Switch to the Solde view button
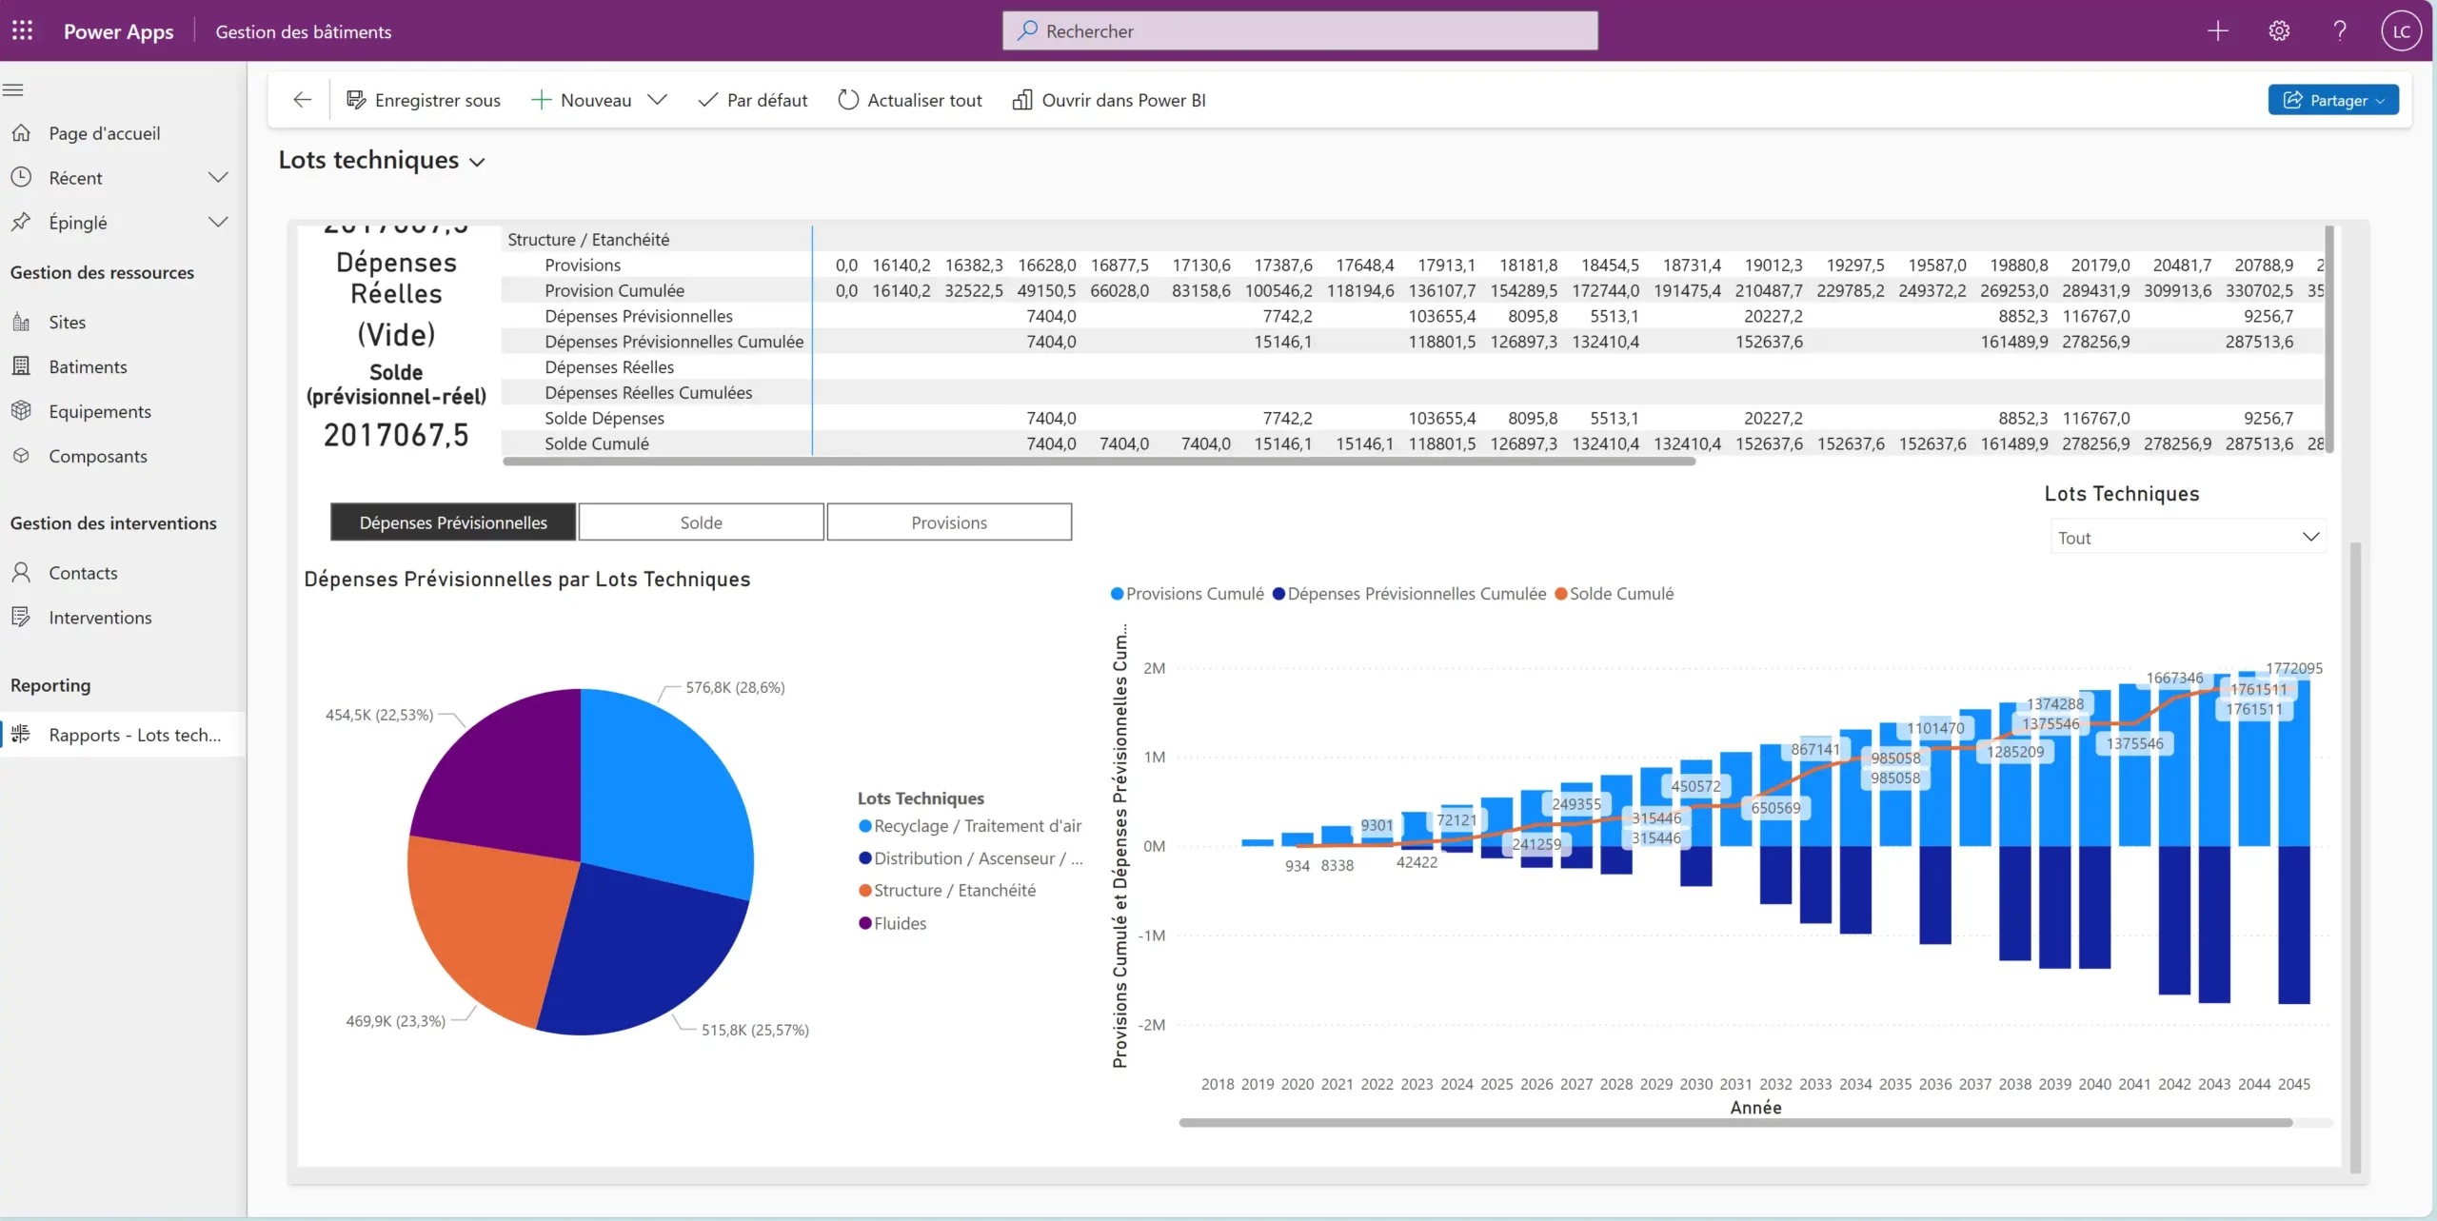The image size is (2437, 1221). tap(701, 522)
